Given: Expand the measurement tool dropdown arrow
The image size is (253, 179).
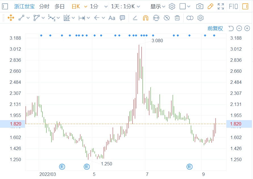Looking at the screenshot, I should (73, 18).
